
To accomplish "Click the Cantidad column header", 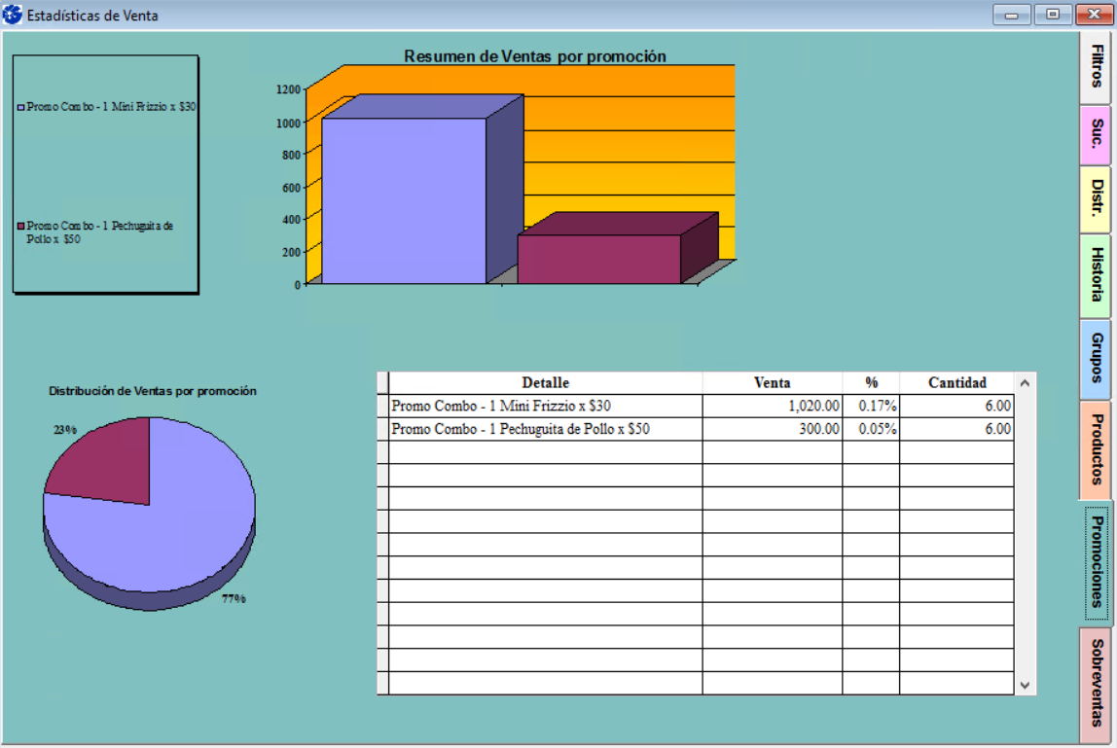I will pos(956,383).
